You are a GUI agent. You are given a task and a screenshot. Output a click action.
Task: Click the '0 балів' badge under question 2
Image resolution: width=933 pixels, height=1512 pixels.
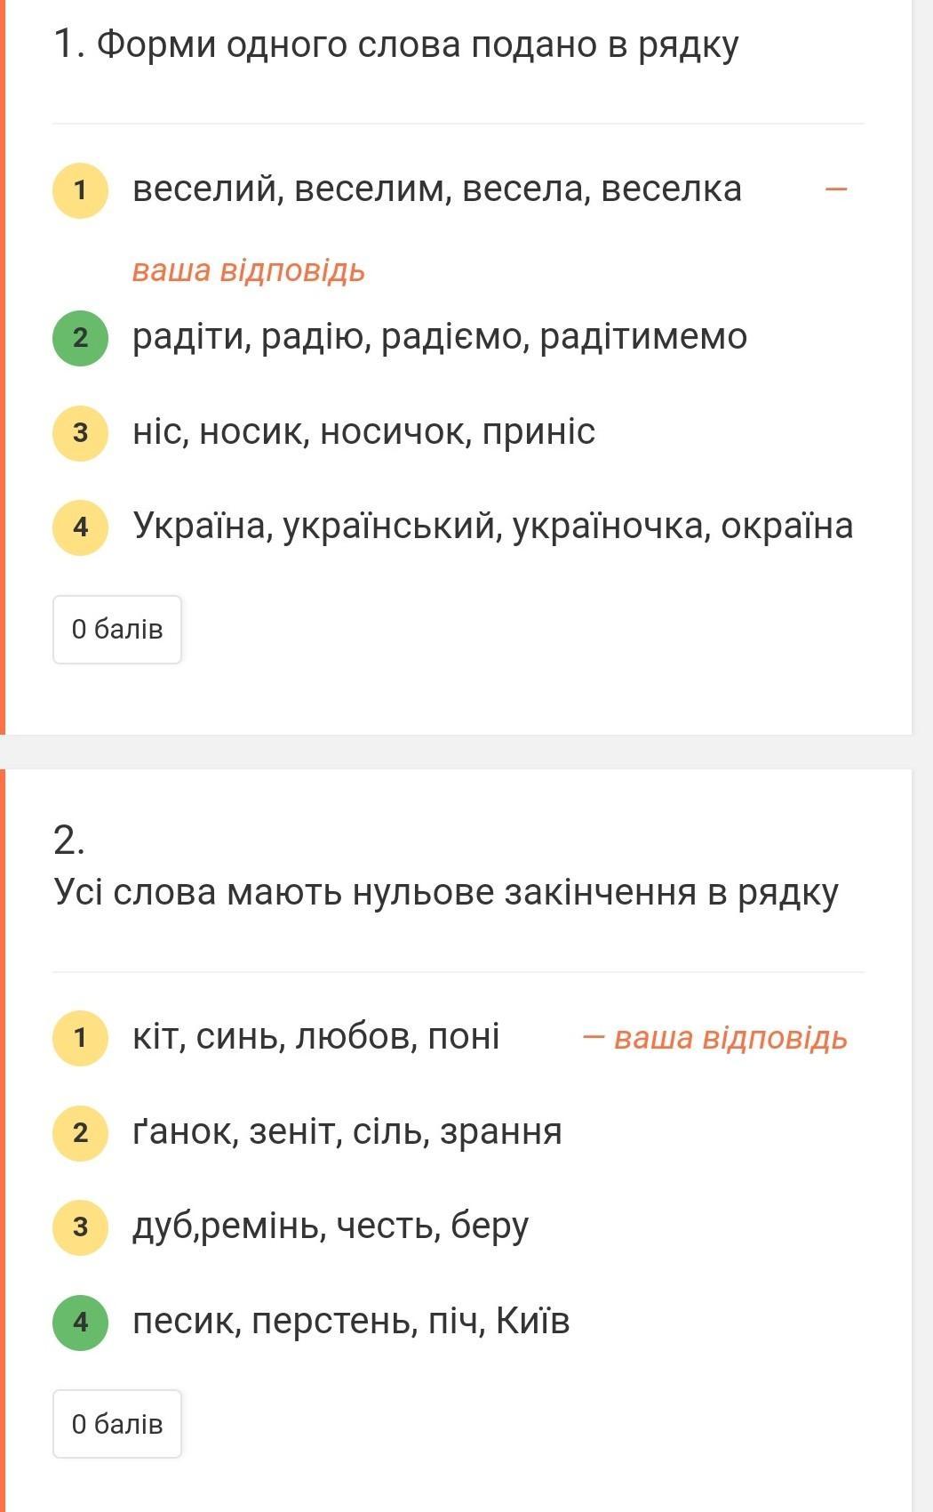(x=117, y=1424)
